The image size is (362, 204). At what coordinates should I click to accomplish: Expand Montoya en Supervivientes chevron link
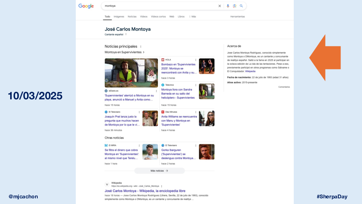pyautogui.click(x=124, y=52)
